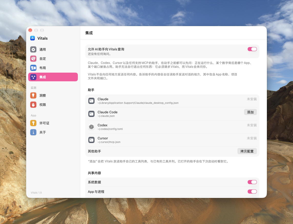This screenshot has width=293, height=224.
Task: Click the Vitals app logo icon
Action: pos(33,38)
